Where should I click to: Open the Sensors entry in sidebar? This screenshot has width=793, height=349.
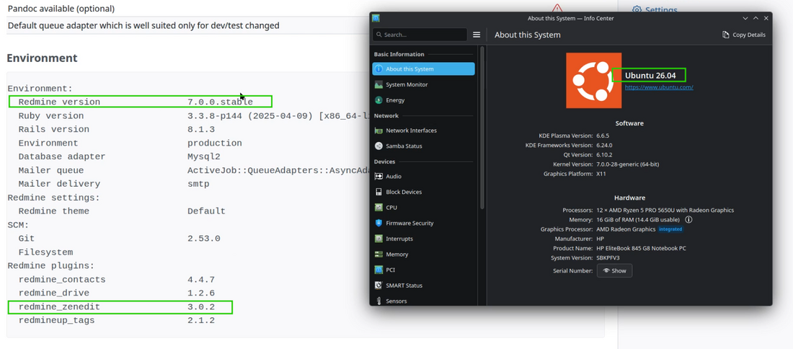point(423,301)
